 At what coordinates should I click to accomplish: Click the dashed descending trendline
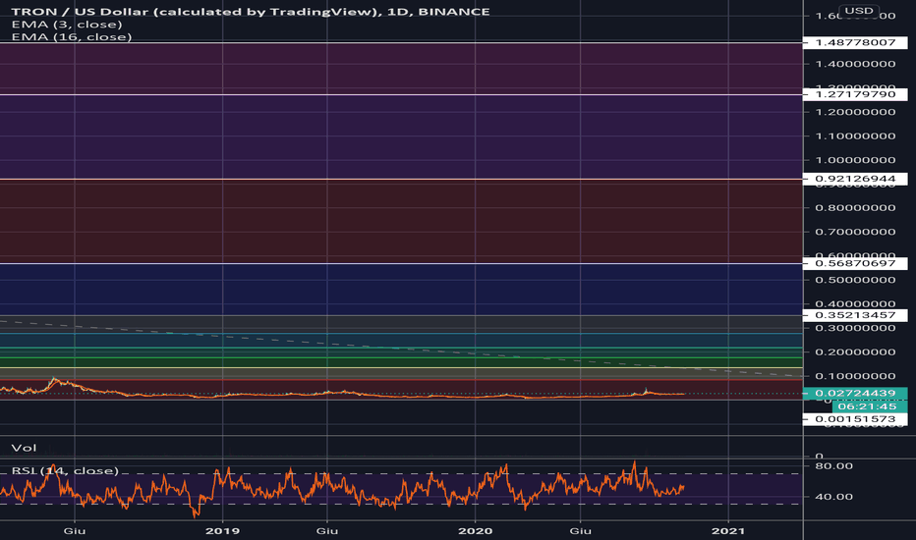coord(401,349)
